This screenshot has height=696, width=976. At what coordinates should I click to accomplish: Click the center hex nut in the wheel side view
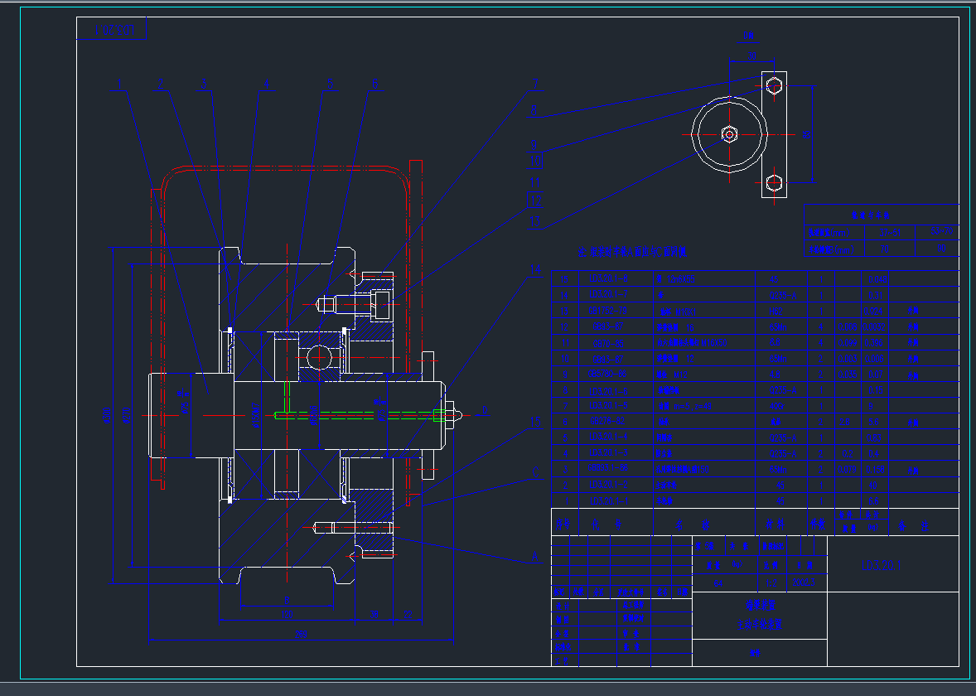click(x=729, y=134)
